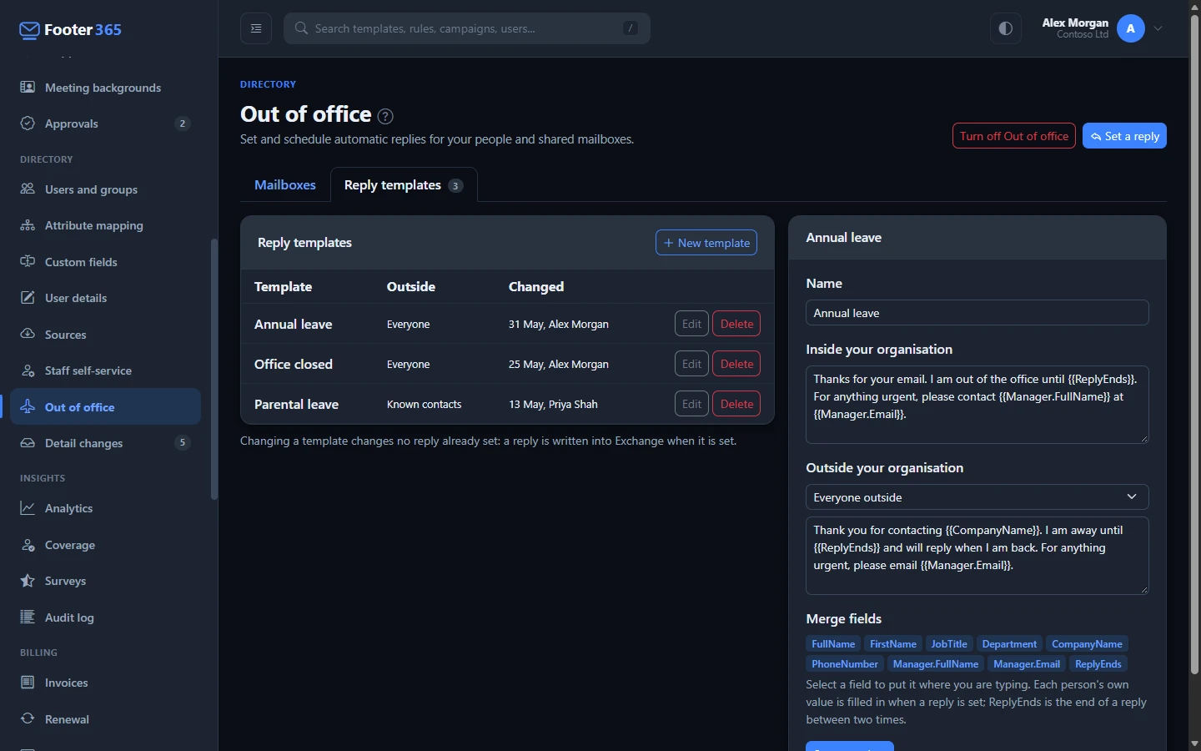This screenshot has width=1201, height=751.
Task: Open the Surveys star icon
Action: 28,581
